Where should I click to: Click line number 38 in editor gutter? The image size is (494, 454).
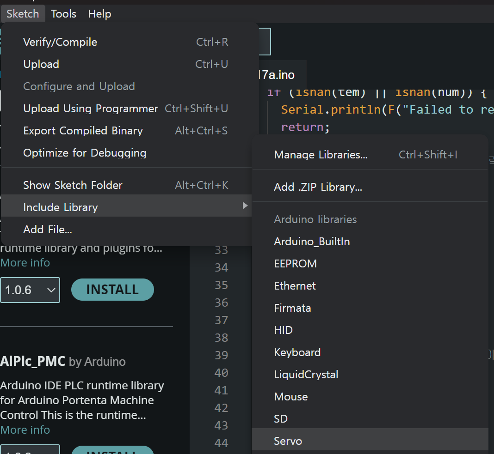(x=221, y=338)
